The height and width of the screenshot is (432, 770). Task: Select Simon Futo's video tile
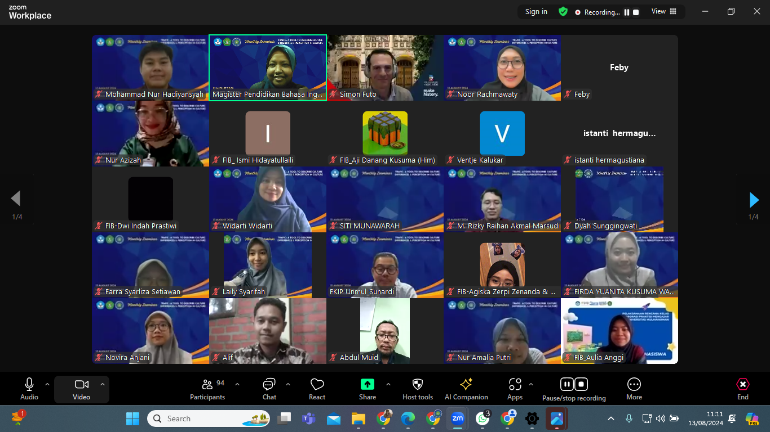[x=386, y=67]
